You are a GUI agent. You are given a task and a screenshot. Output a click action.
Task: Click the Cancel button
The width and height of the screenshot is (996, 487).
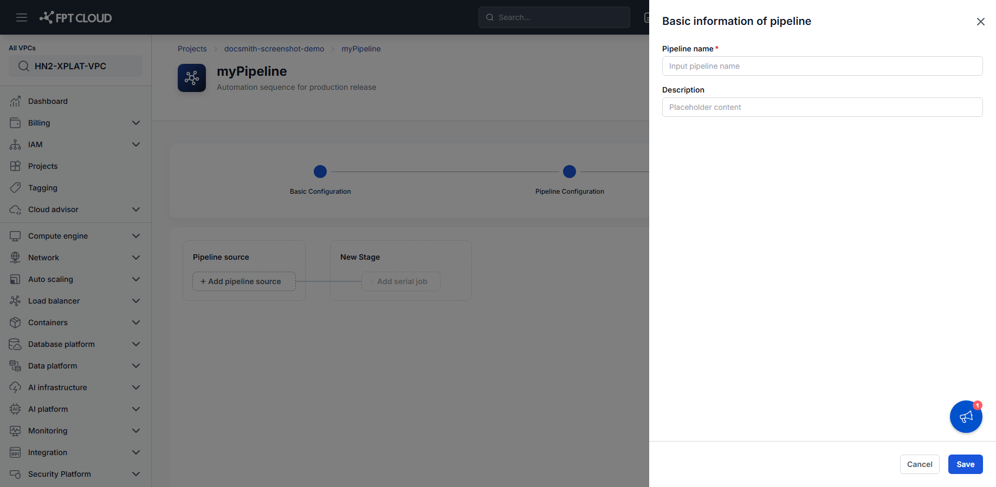[920, 464]
